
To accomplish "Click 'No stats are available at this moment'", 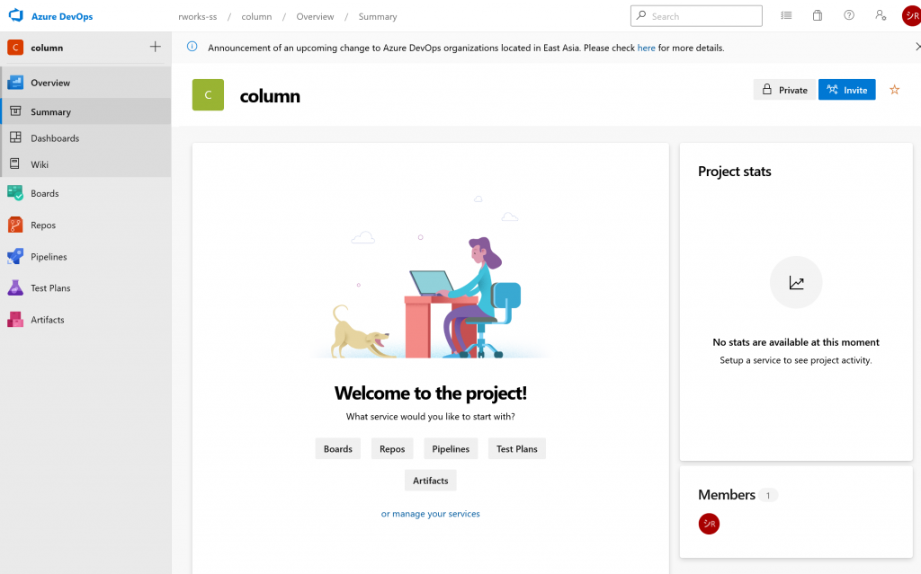I will [x=796, y=342].
